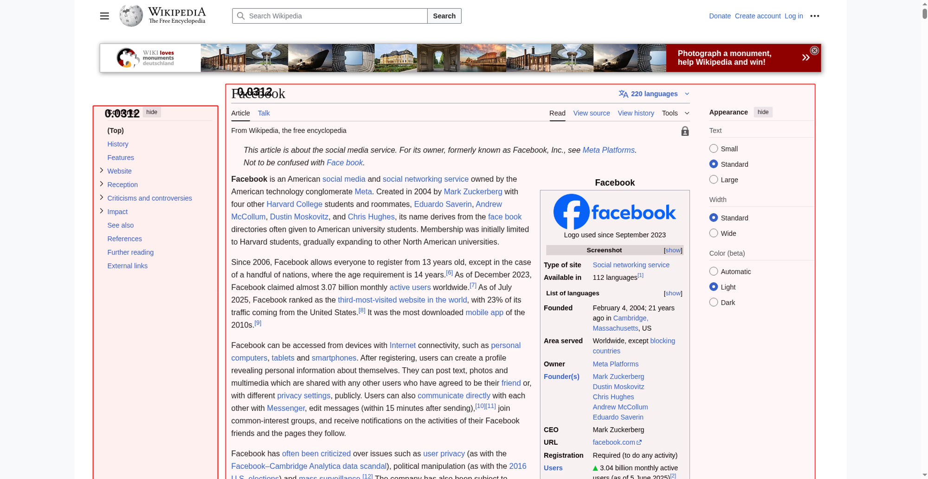Open the hamburger main menu

pyautogui.click(x=104, y=16)
